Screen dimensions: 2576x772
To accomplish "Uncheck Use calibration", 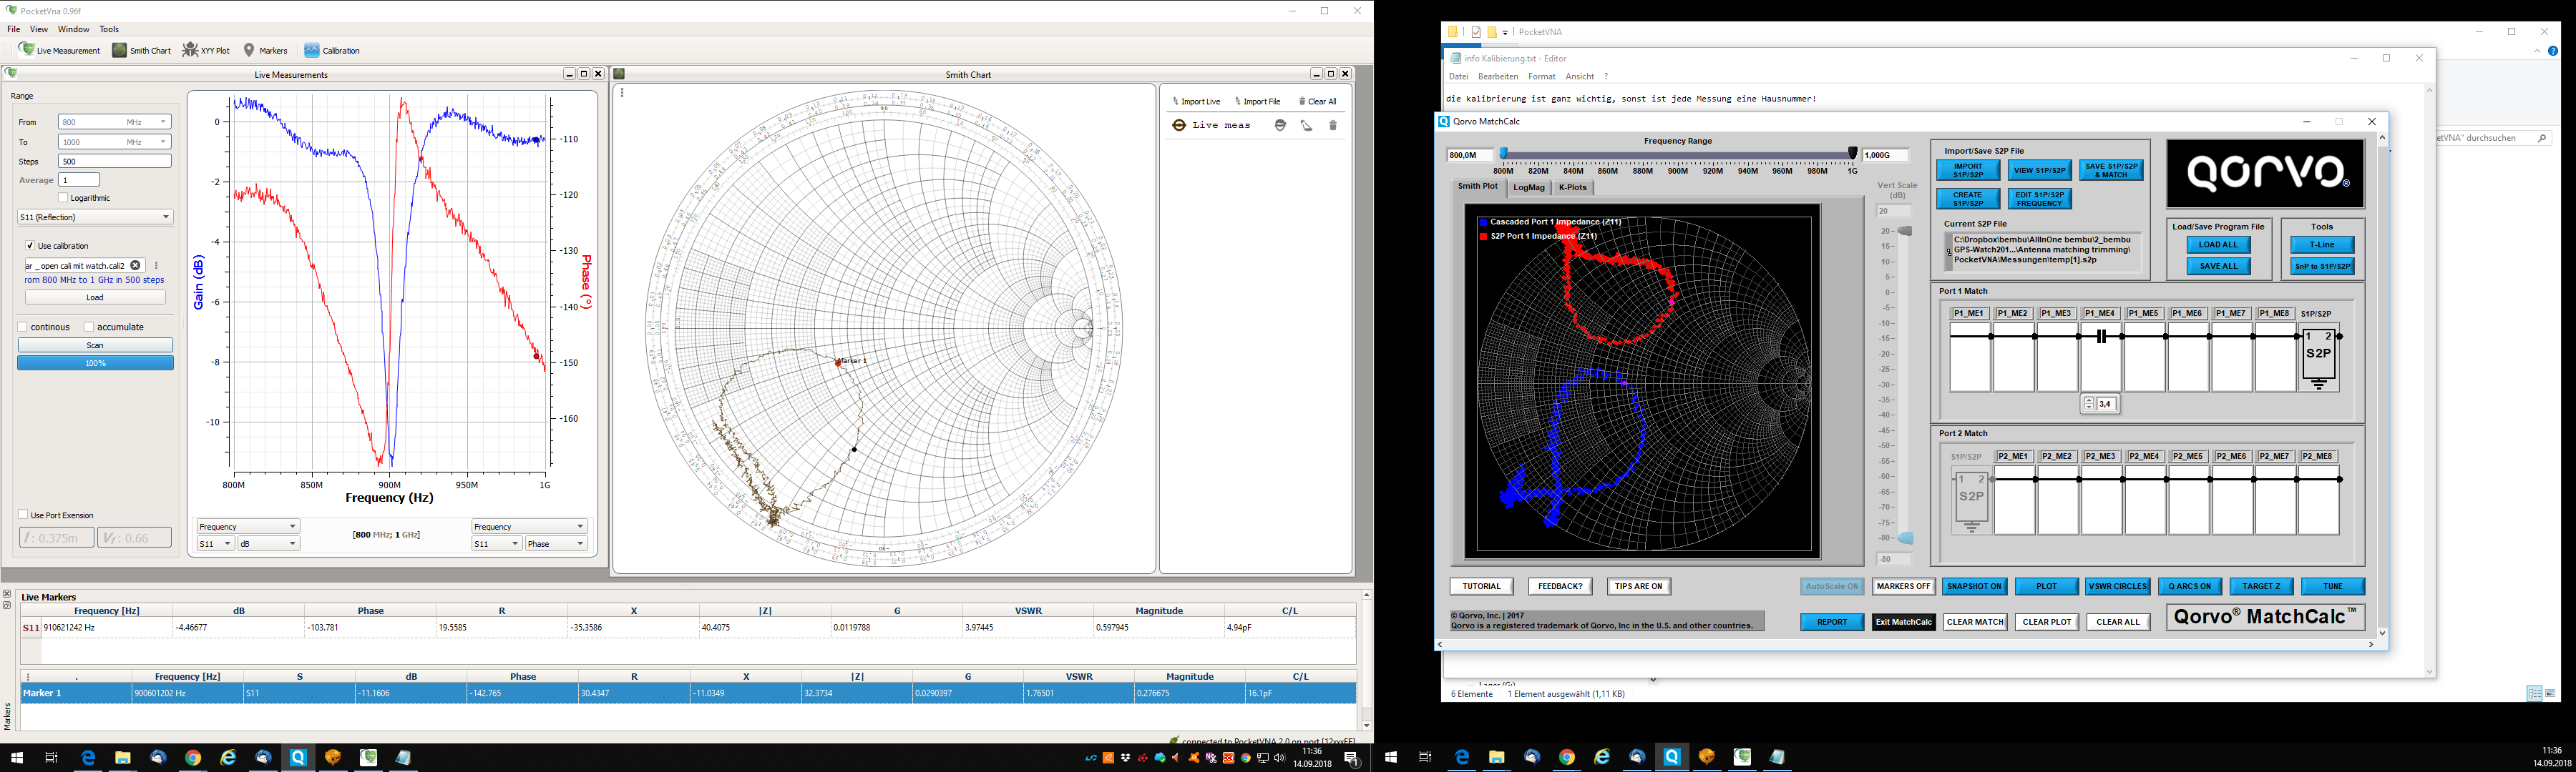I will point(30,246).
